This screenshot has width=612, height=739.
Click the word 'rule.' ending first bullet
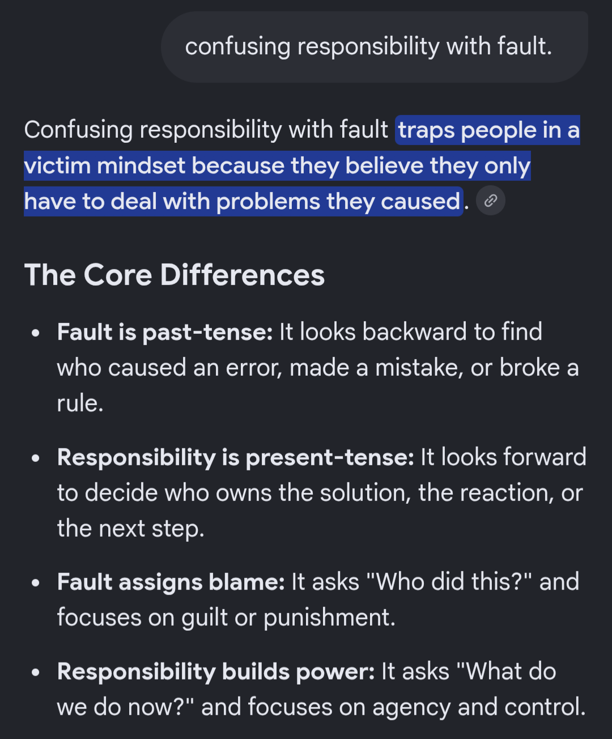click(80, 404)
